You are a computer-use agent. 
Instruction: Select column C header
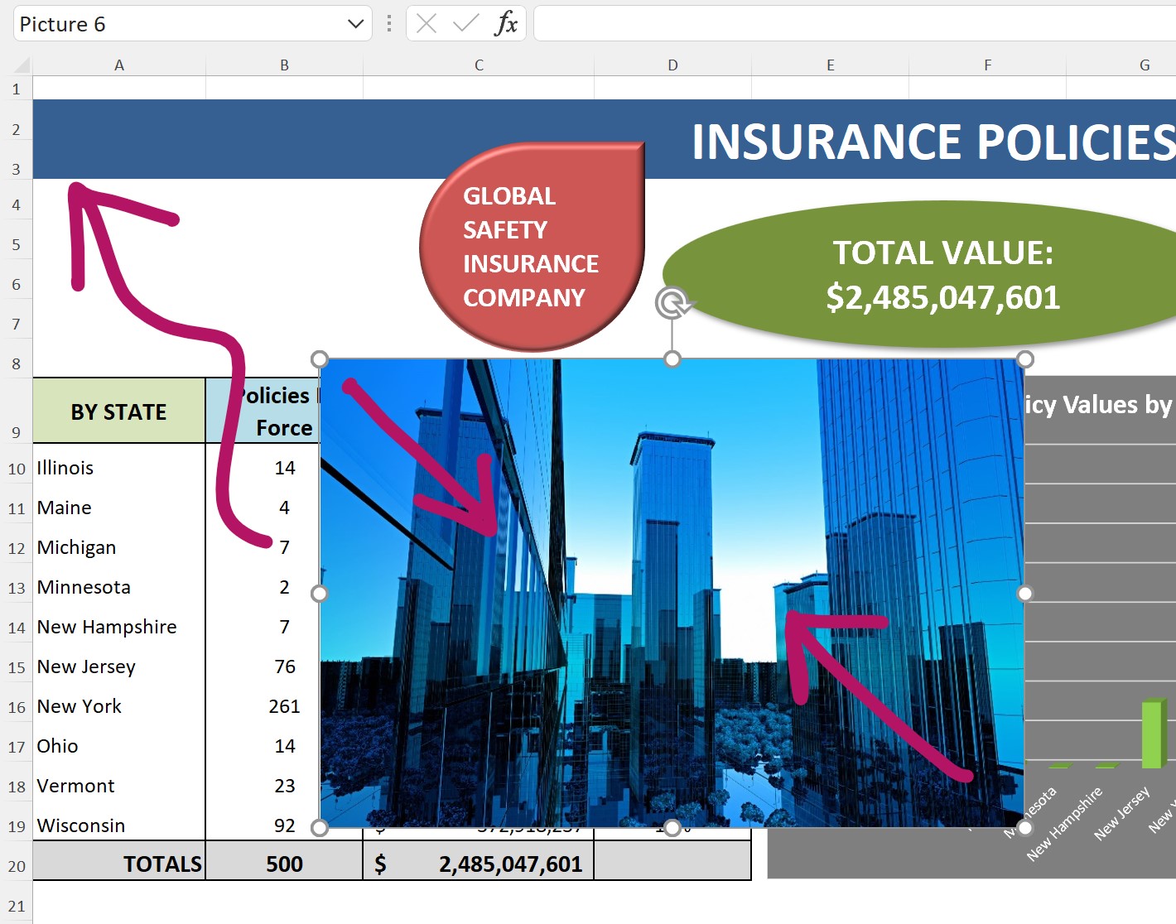(x=479, y=65)
